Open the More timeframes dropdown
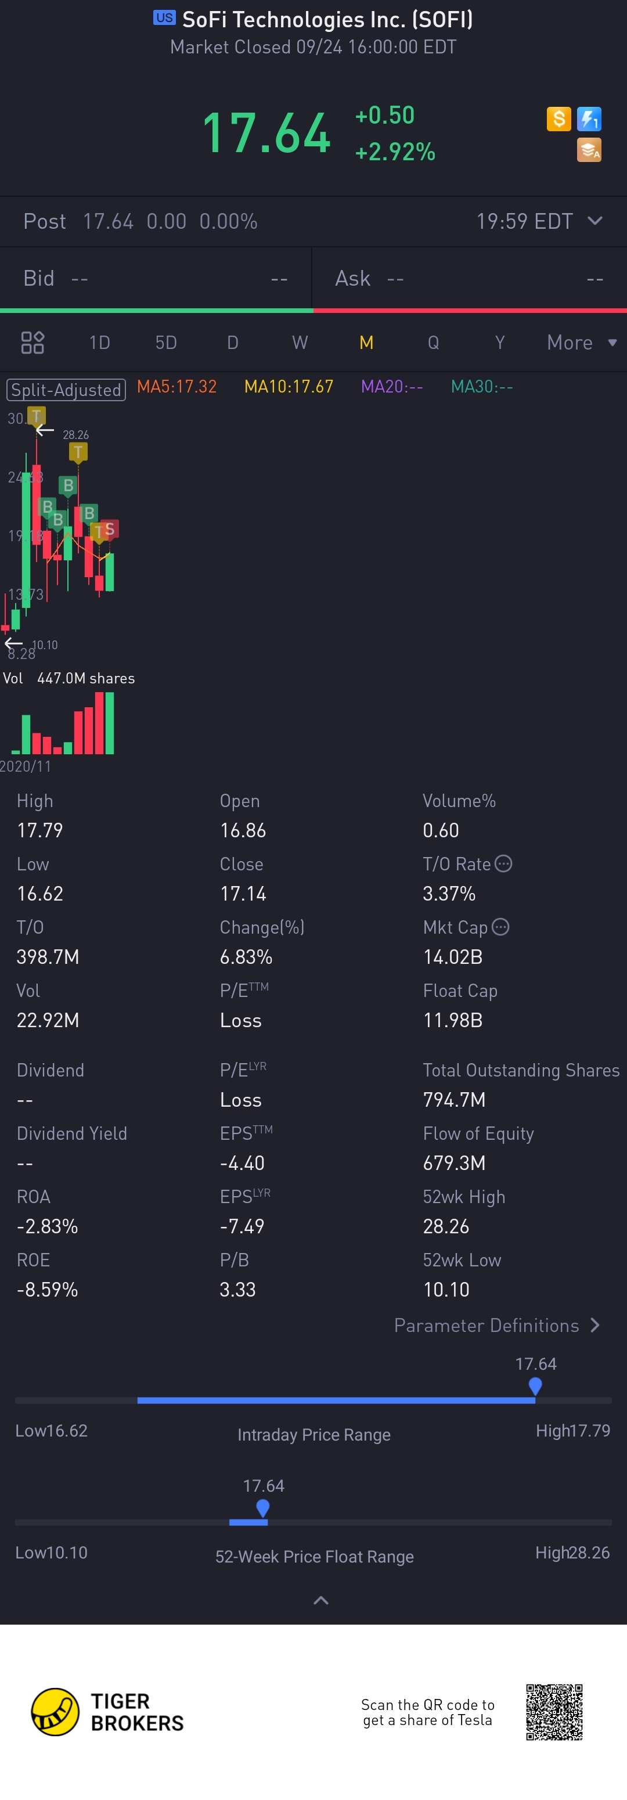627x1800 pixels. (581, 343)
